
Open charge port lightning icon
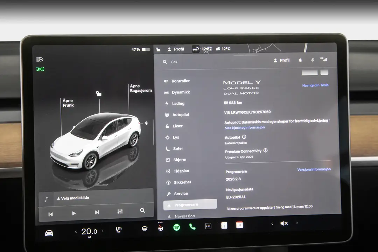tap(146, 123)
